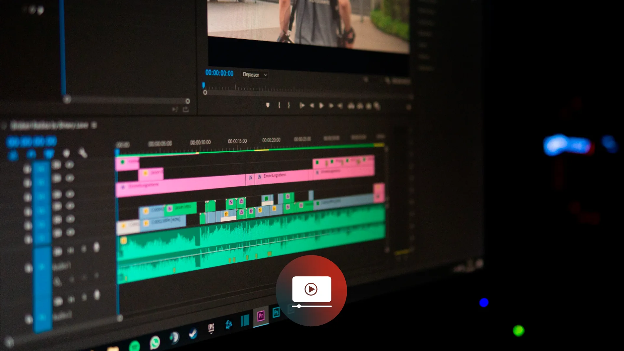Step back one frame in Program Monitor
The width and height of the screenshot is (624, 351).
click(x=312, y=105)
